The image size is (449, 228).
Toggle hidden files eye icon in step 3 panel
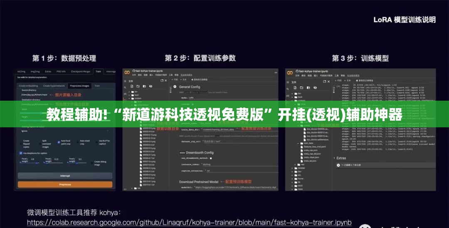pyautogui.click(x=315, y=88)
